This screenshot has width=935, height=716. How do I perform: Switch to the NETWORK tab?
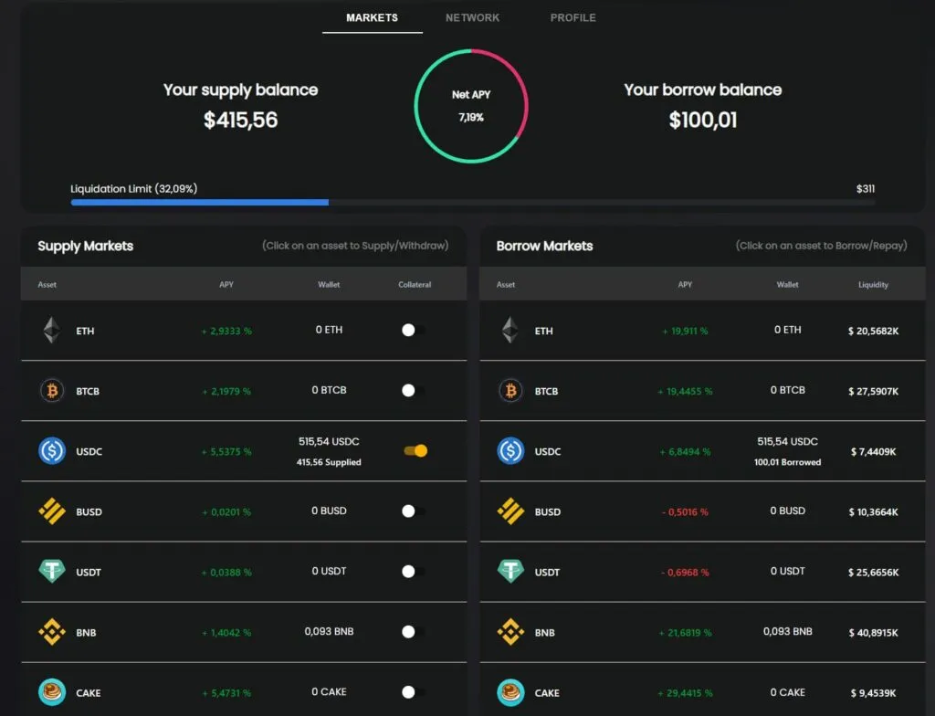tap(472, 18)
